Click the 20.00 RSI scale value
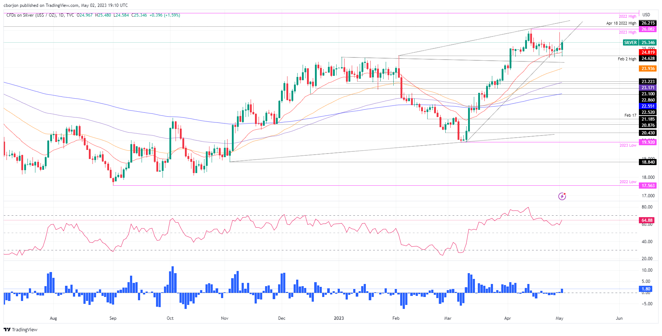 click(647, 259)
